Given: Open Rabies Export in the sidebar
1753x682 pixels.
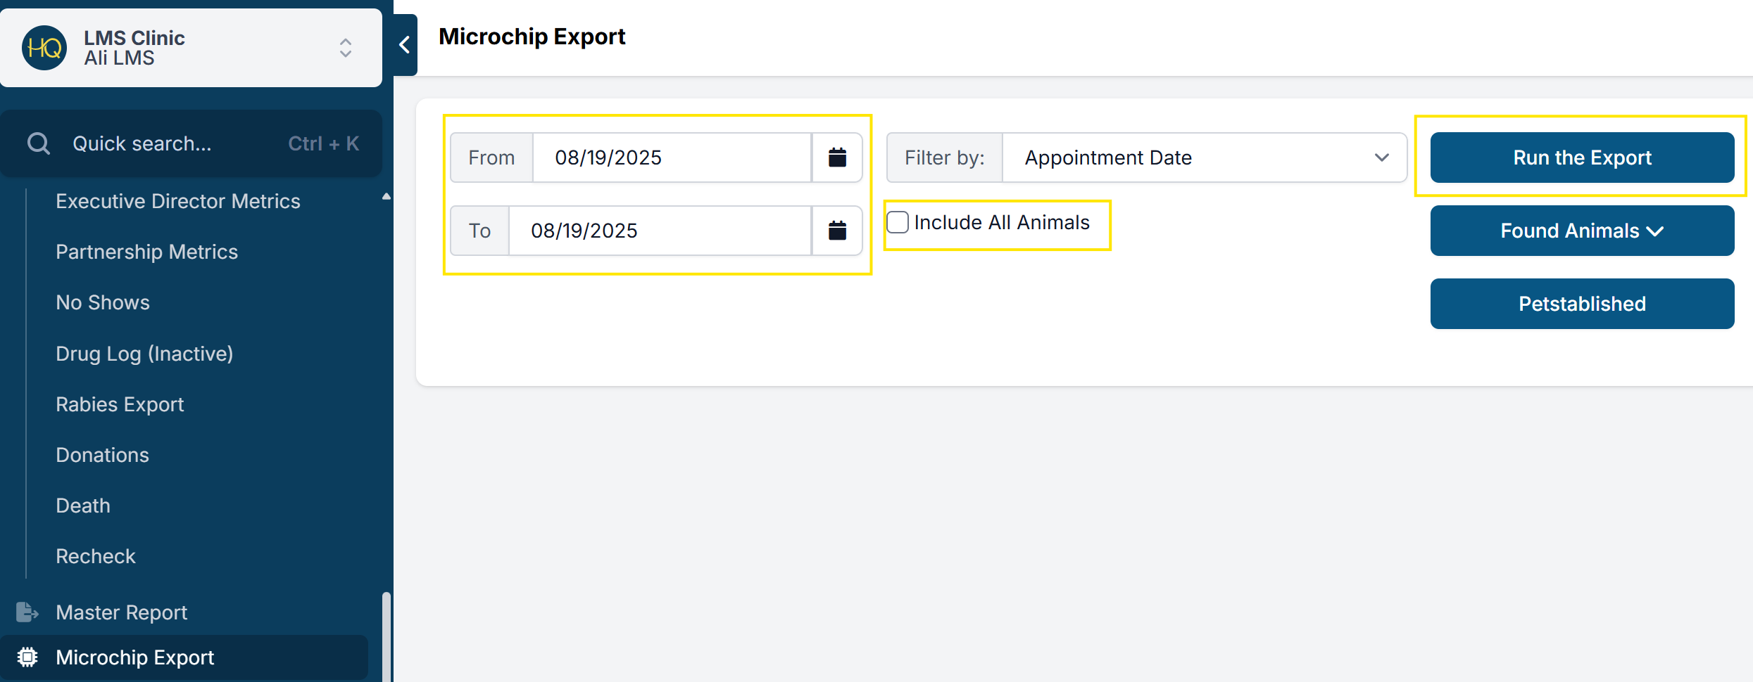Looking at the screenshot, I should pos(120,404).
